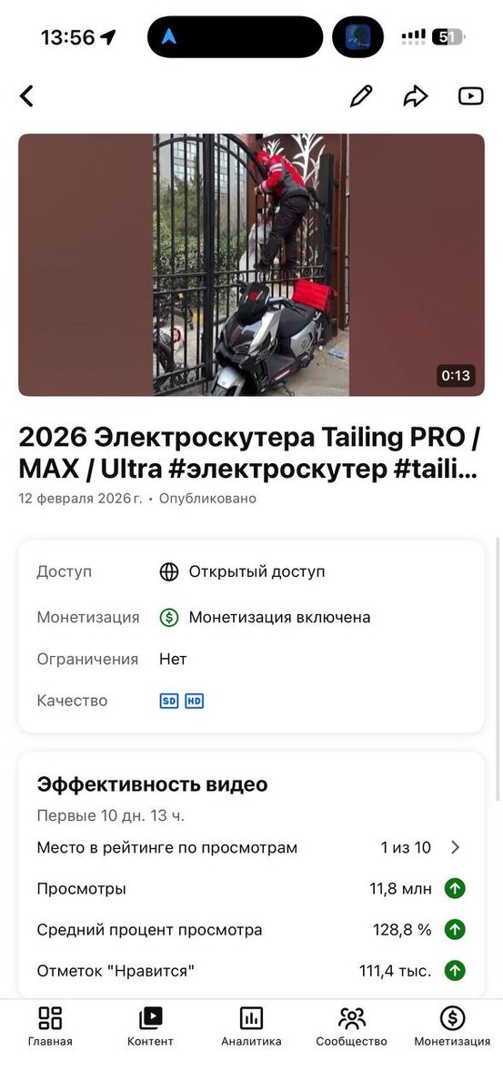503x1092 pixels.
Task: Open Место в рейтинге по просмотрам row
Action: (x=251, y=847)
